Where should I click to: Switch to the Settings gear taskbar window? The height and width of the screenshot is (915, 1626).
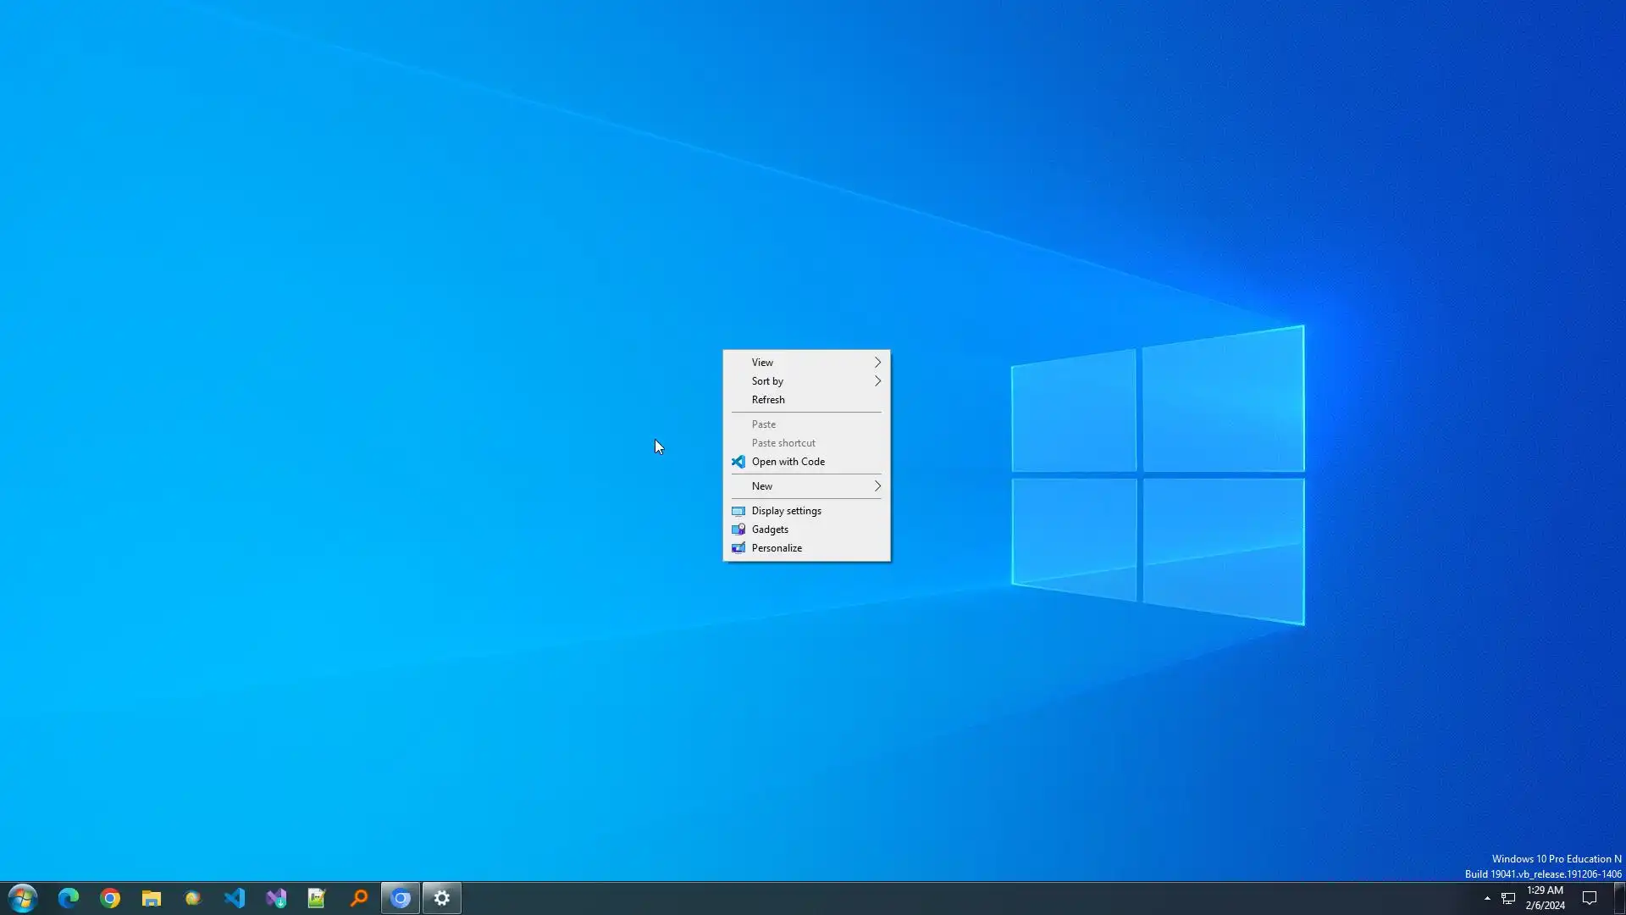[x=442, y=898]
